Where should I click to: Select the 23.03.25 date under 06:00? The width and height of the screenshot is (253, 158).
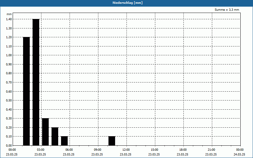pyautogui.click(x=69, y=155)
